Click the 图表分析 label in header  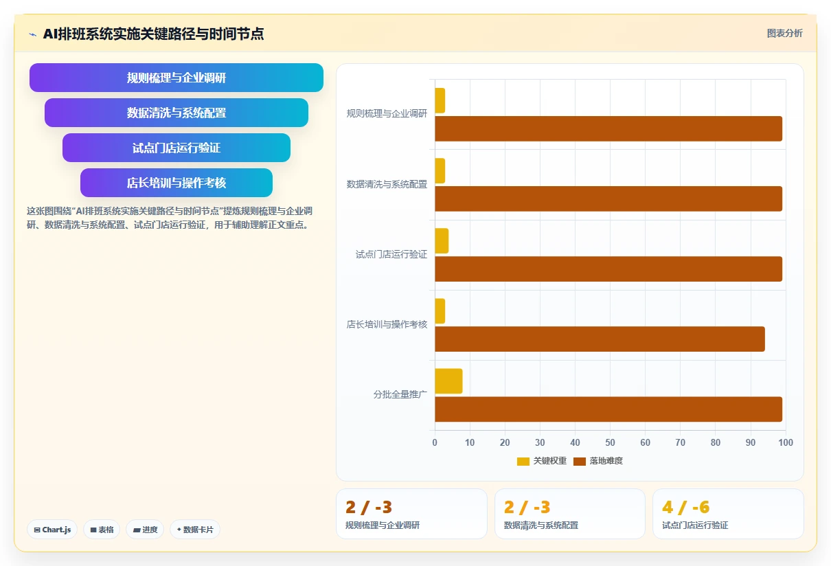pyautogui.click(x=784, y=33)
